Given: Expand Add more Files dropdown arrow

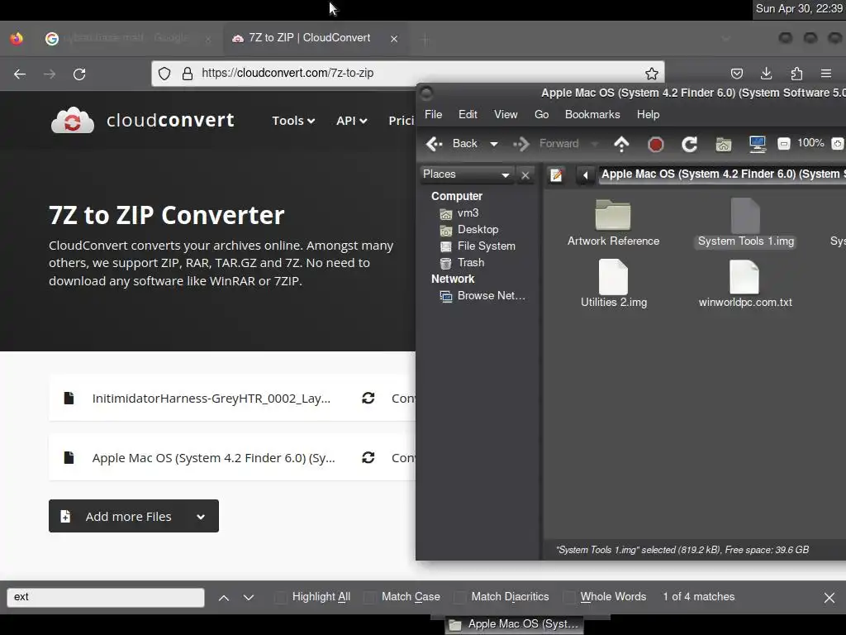Looking at the screenshot, I should (201, 517).
